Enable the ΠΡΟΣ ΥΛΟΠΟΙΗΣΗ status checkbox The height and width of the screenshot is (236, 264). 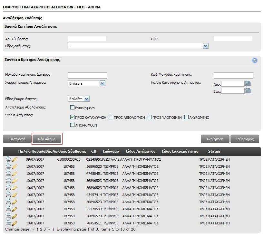pos(150,117)
